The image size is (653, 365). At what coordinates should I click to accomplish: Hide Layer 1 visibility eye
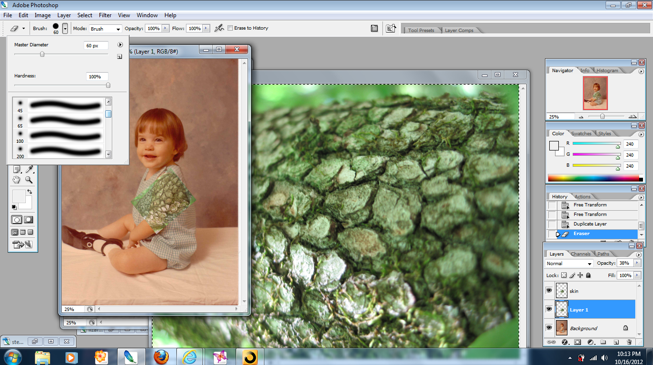pyautogui.click(x=549, y=309)
